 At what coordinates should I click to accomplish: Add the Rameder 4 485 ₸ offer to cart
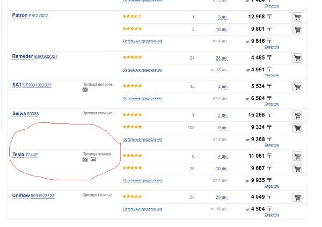coord(297,57)
